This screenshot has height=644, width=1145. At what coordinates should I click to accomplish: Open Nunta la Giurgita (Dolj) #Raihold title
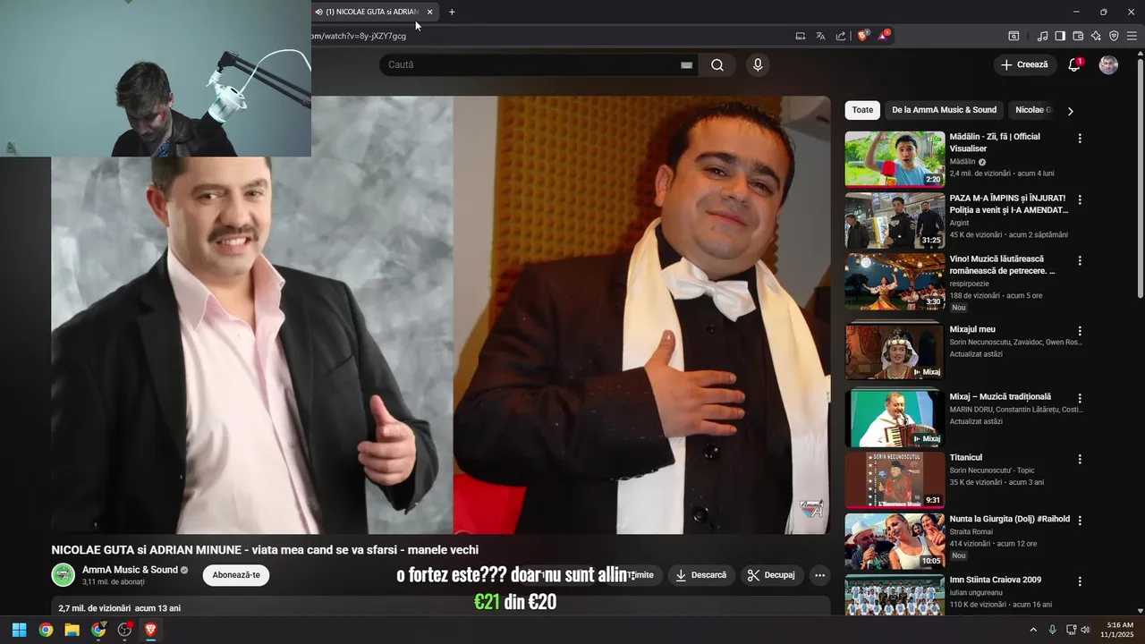[1009, 519]
